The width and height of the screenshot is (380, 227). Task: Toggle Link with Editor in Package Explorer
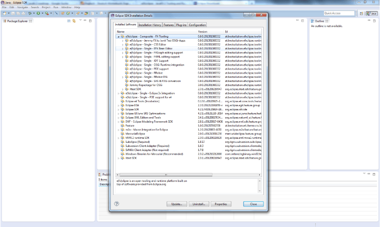(74, 21)
